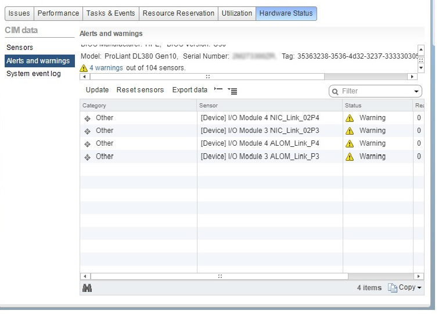Image resolution: width=442 pixels, height=314 pixels.
Task: Click category icon of ALOM_Link_P3 row
Action: [x=87, y=157]
